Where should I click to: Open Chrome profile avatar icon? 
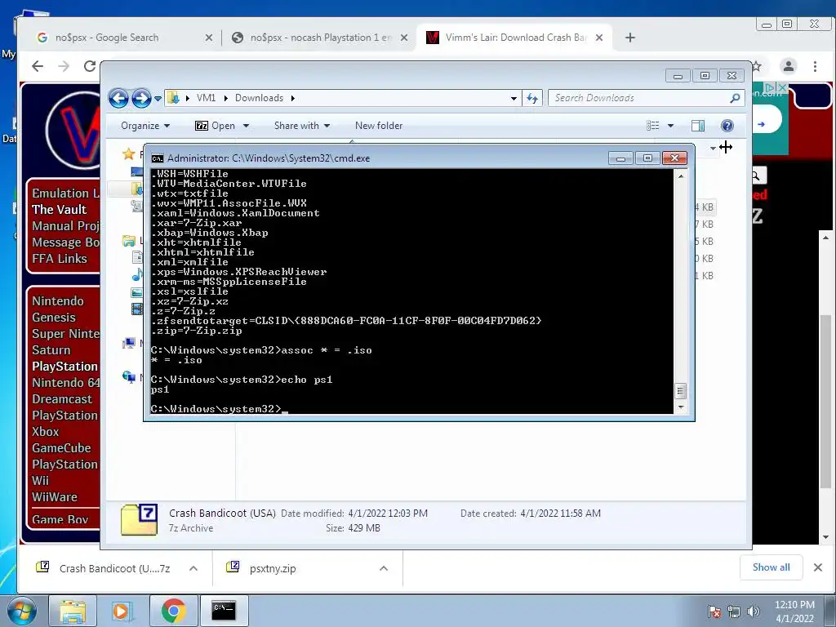tap(788, 66)
